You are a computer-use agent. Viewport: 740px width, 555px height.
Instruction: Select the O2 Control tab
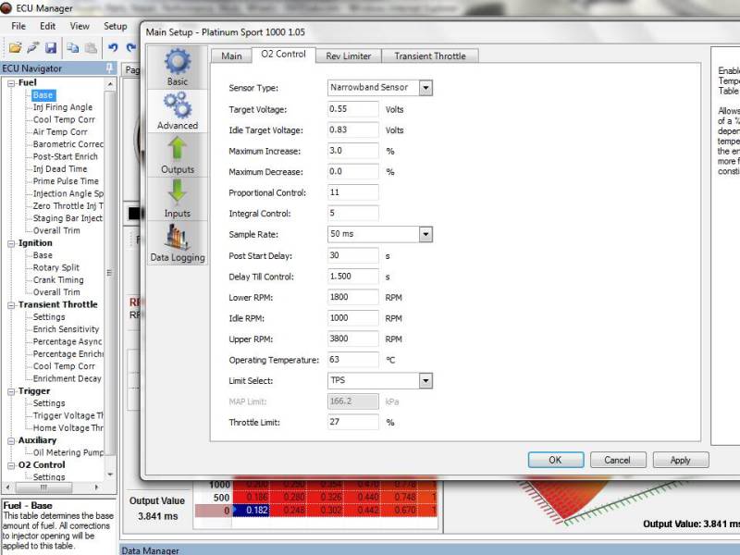[284, 55]
